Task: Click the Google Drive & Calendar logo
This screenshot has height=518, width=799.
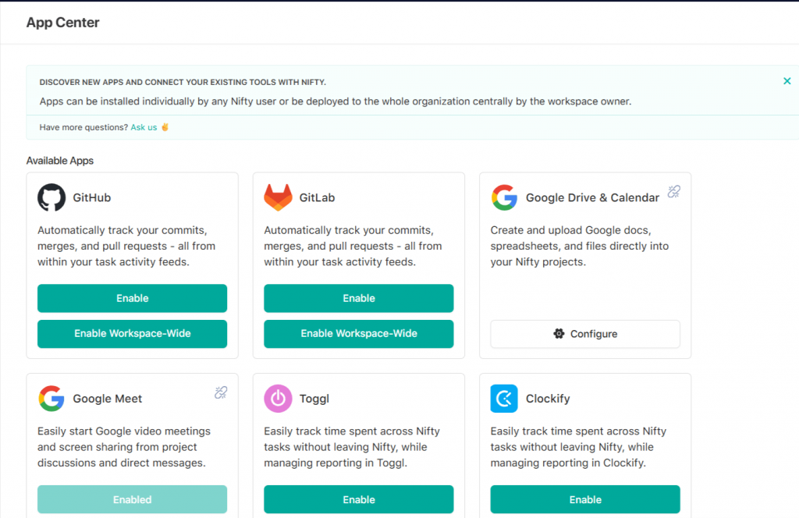Action: (505, 197)
